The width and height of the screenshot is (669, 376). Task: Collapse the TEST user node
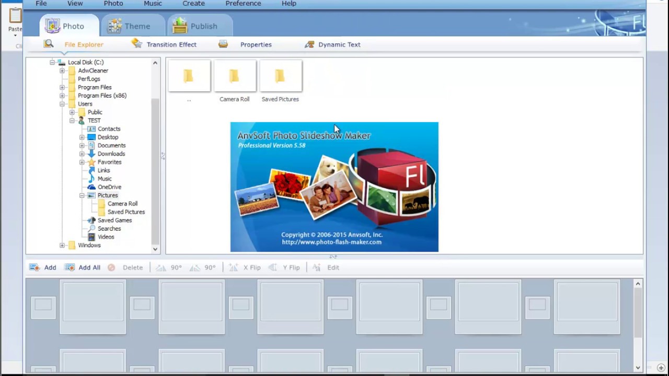[72, 121]
